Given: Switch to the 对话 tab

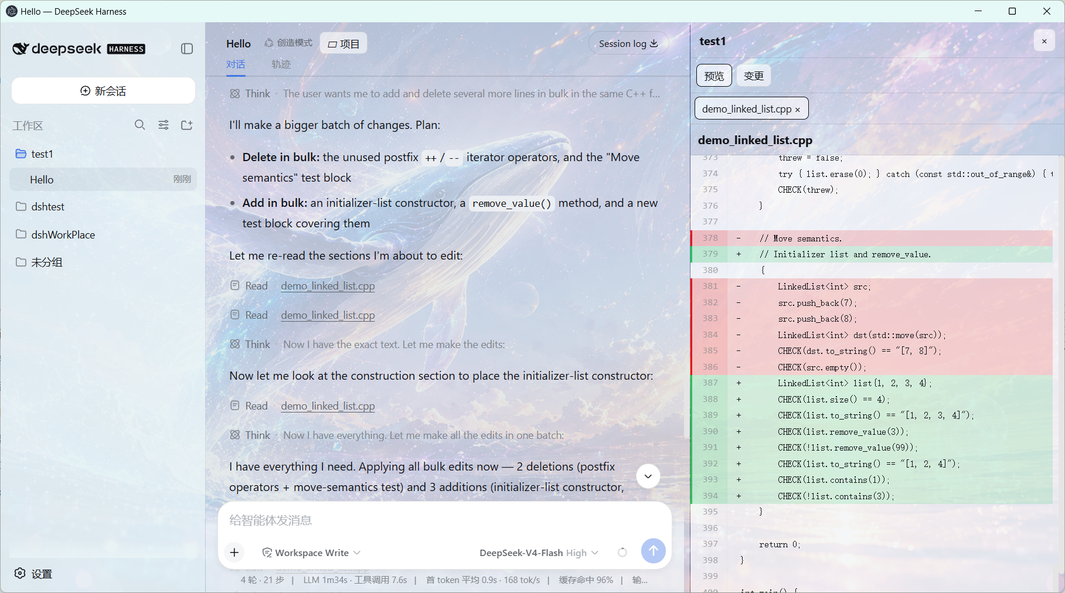Looking at the screenshot, I should [x=236, y=64].
